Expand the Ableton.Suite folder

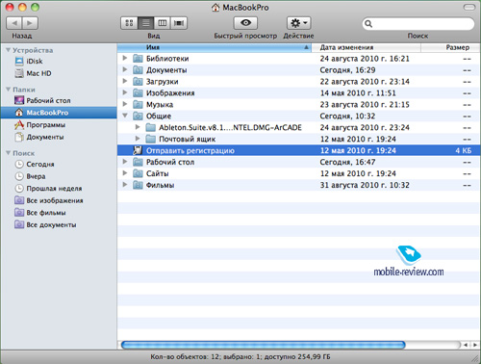click(138, 127)
